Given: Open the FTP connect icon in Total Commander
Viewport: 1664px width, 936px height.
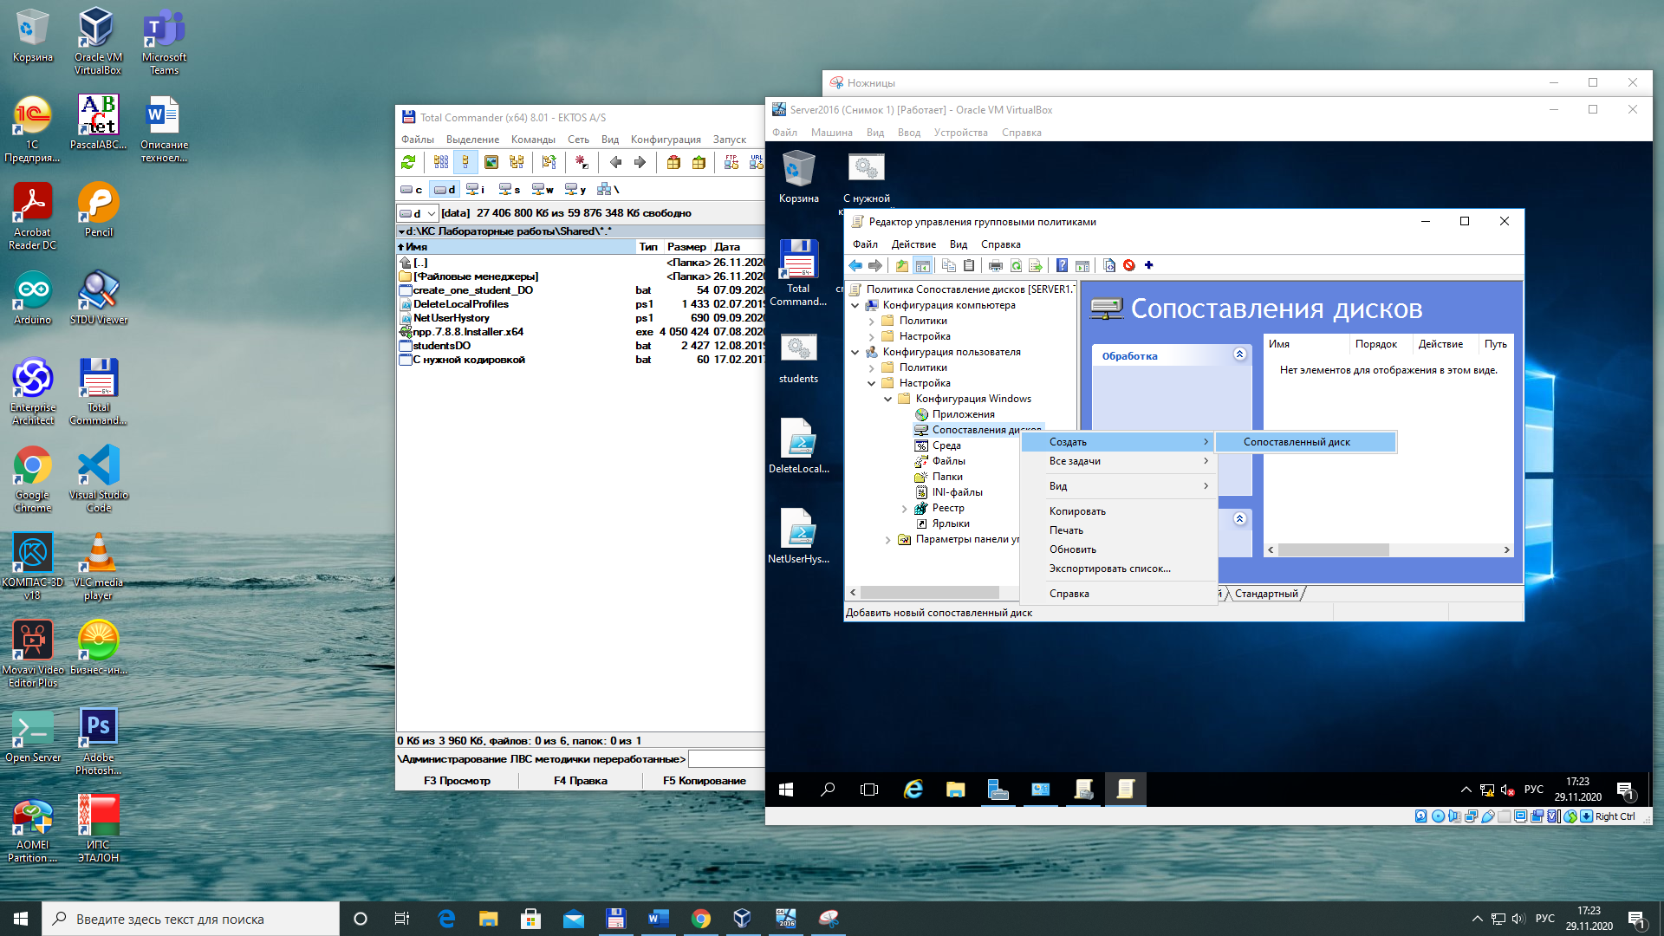Looking at the screenshot, I should click(731, 162).
